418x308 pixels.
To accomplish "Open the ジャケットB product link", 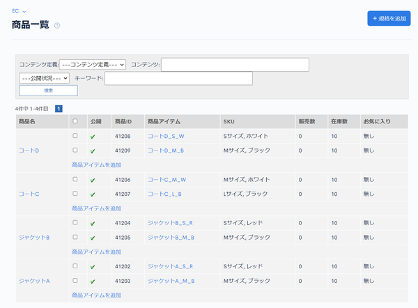I will (34, 238).
